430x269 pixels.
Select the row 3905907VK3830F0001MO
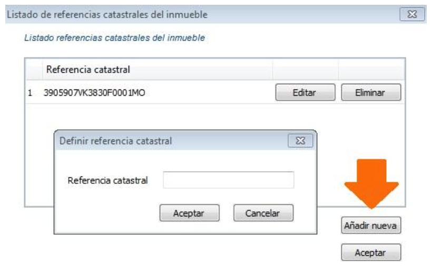tap(96, 93)
